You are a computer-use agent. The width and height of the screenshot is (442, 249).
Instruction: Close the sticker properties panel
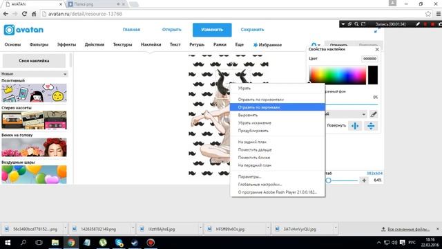(377, 49)
